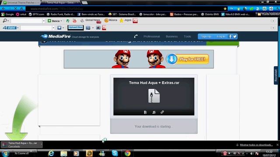The height and width of the screenshot is (157, 280).
Task: Stop loading the page with the X button
Action: 16,9
